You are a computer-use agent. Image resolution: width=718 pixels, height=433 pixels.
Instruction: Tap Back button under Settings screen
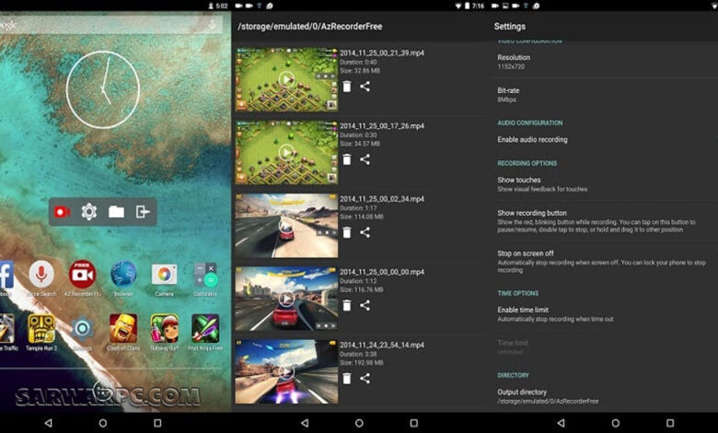click(x=561, y=423)
